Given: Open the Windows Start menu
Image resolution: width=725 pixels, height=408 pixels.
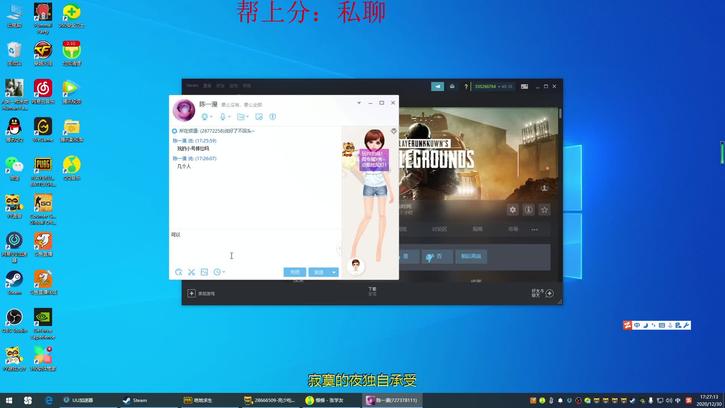Looking at the screenshot, I should (9, 400).
